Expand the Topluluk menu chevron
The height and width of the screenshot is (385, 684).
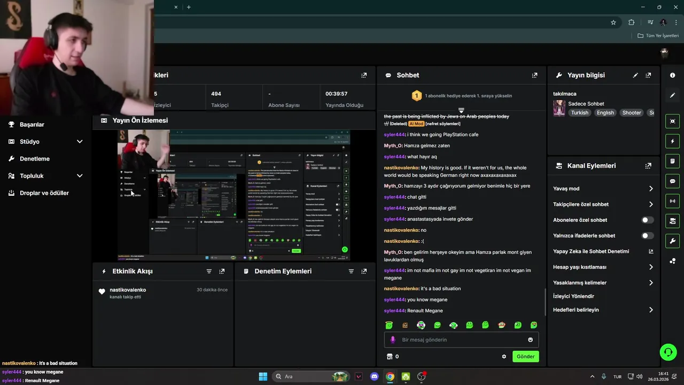[x=80, y=176]
